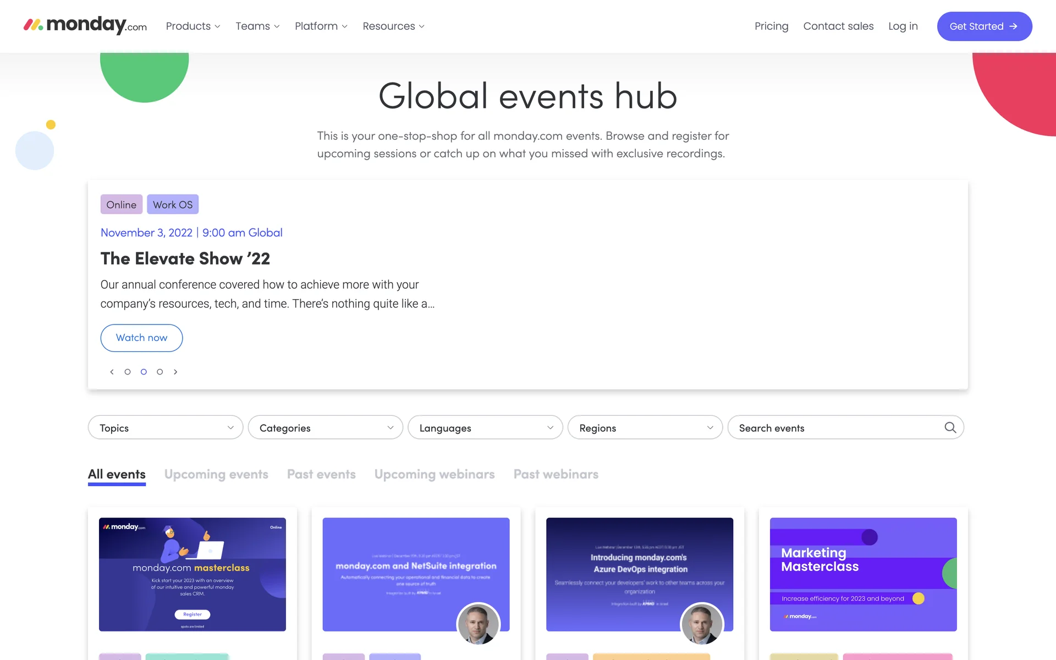Image resolution: width=1056 pixels, height=660 pixels.
Task: Advance carousel with next arrow
Action: (x=175, y=372)
